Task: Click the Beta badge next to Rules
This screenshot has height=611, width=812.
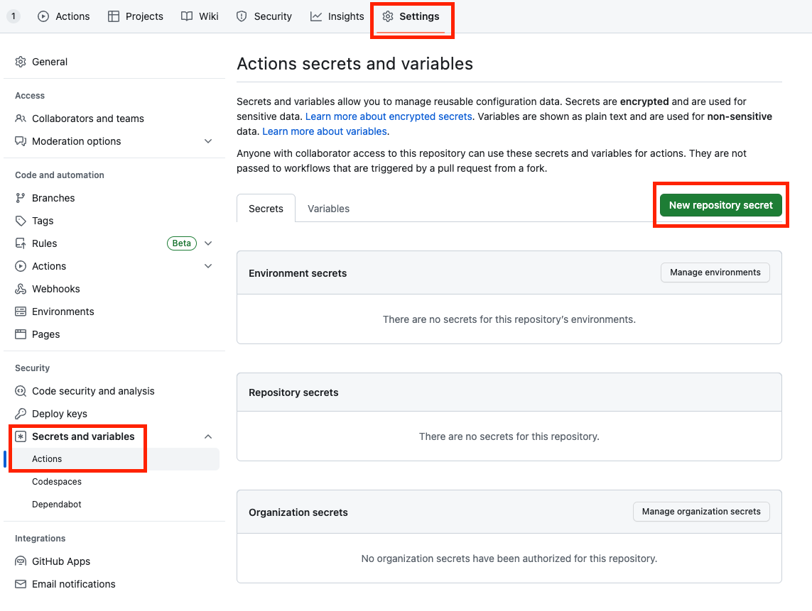Action: point(182,243)
